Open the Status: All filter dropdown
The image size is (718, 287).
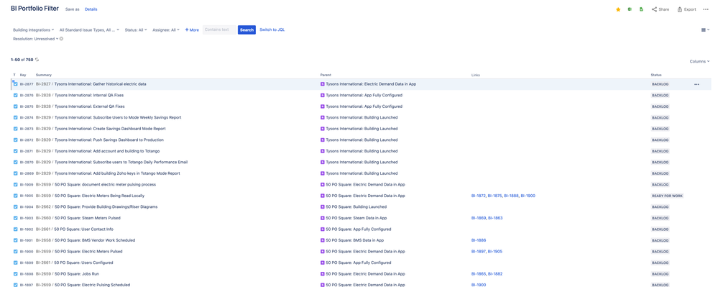coord(136,29)
